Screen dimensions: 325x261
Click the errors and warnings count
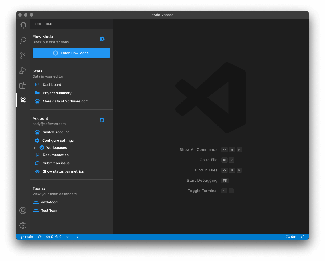coord(54,237)
